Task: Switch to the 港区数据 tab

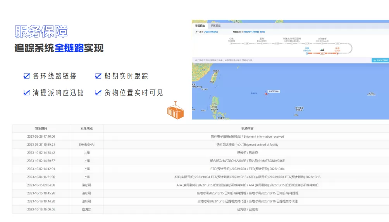Action: coord(216,26)
